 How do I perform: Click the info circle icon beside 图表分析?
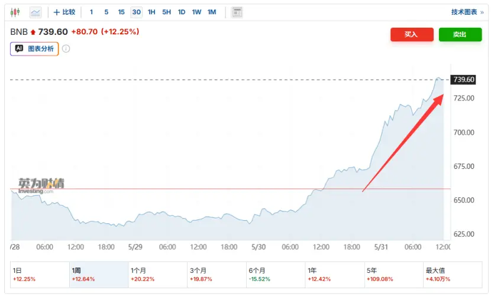(x=66, y=48)
